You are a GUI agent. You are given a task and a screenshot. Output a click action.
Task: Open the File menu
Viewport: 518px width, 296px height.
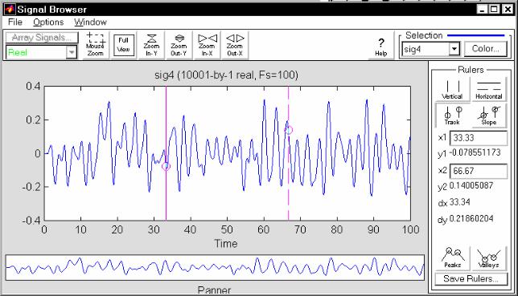15,22
